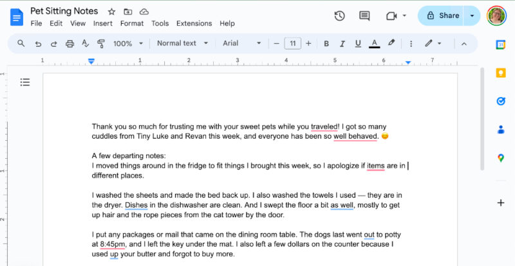Click the vertical document scrollbar
The width and height of the screenshot is (515, 266).
(482, 119)
